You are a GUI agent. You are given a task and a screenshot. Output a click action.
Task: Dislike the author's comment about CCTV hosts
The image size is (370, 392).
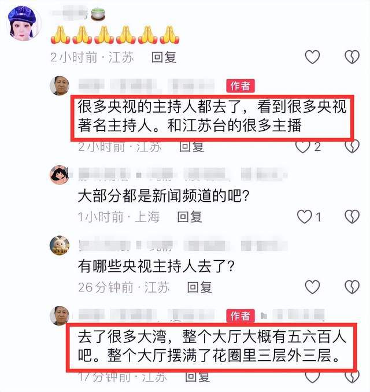click(x=352, y=147)
